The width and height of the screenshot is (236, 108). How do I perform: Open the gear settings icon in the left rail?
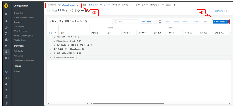[x=6, y=58]
